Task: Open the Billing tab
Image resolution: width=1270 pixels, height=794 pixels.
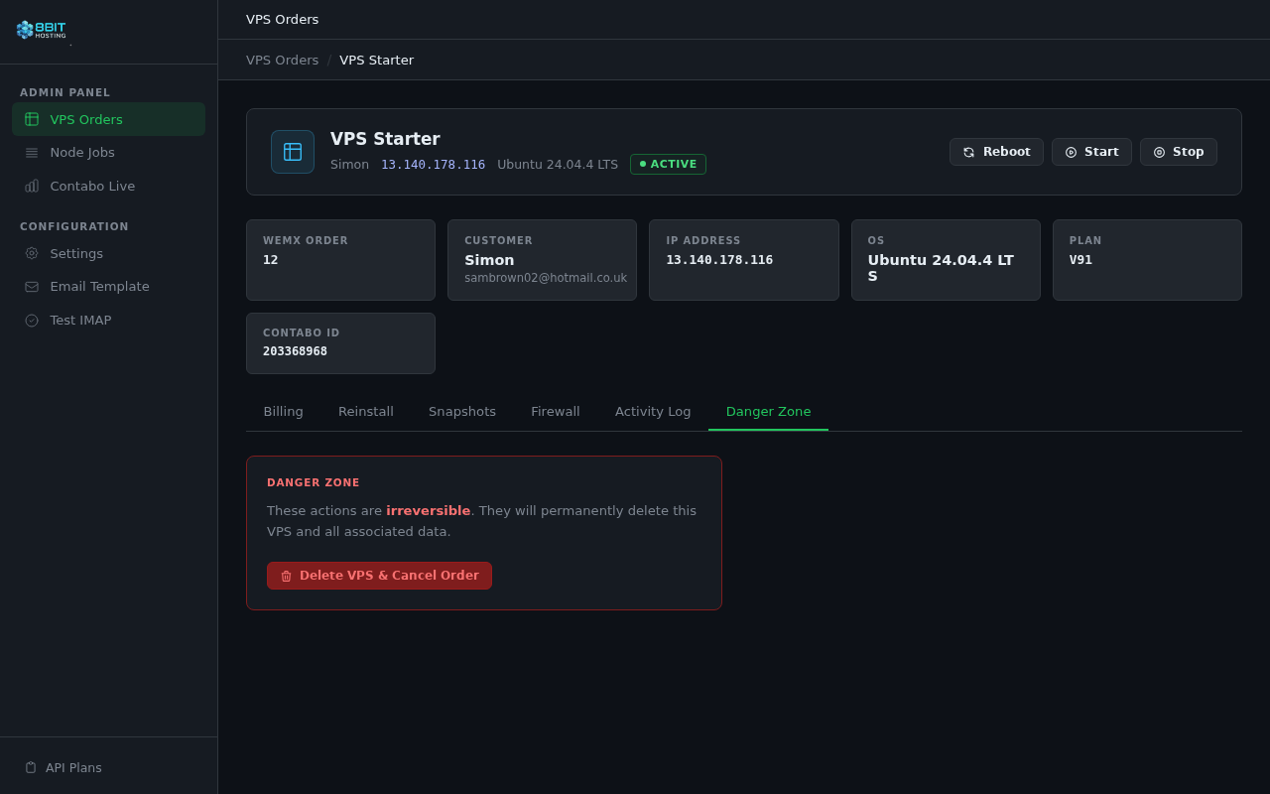Action: (284, 411)
